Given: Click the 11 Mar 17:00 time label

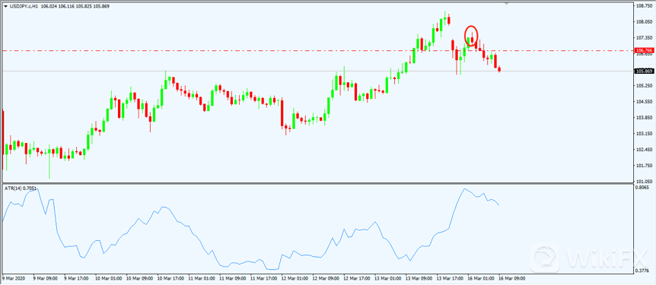Looking at the screenshot, I should pyautogui.click(x=263, y=277).
